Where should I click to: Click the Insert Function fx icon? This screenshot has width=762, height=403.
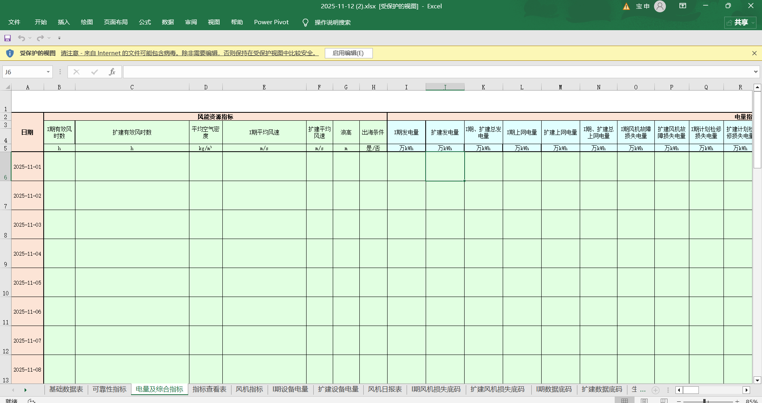tap(112, 72)
